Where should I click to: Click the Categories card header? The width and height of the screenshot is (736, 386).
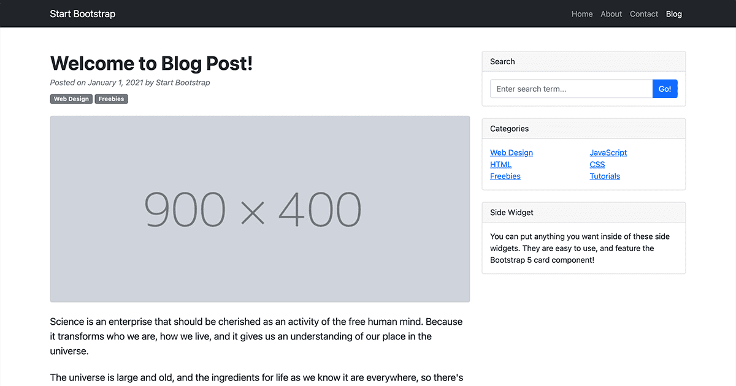(584, 129)
